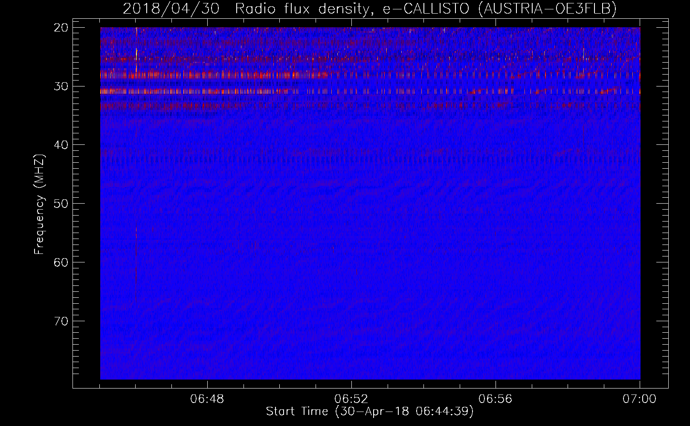The image size is (690, 426).
Task: Click the 40 frequency tick label
Action: pyautogui.click(x=61, y=145)
